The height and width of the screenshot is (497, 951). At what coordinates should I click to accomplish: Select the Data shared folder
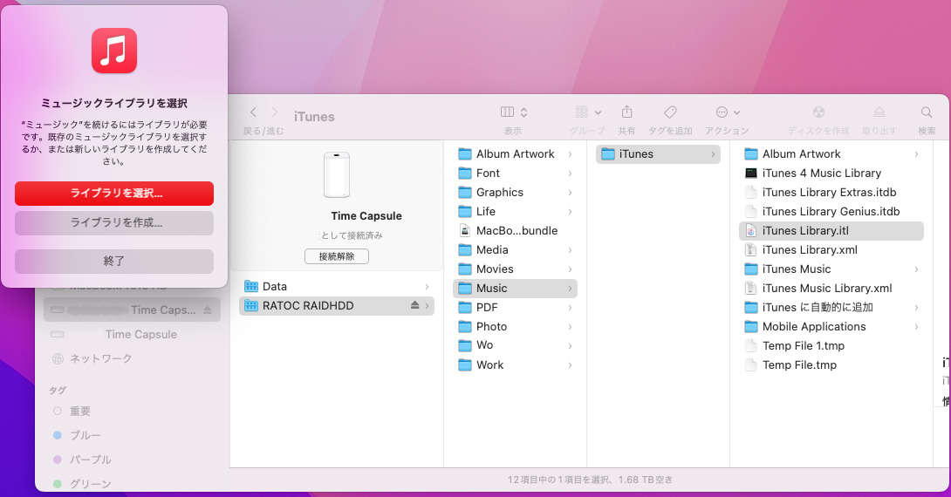pyautogui.click(x=337, y=287)
